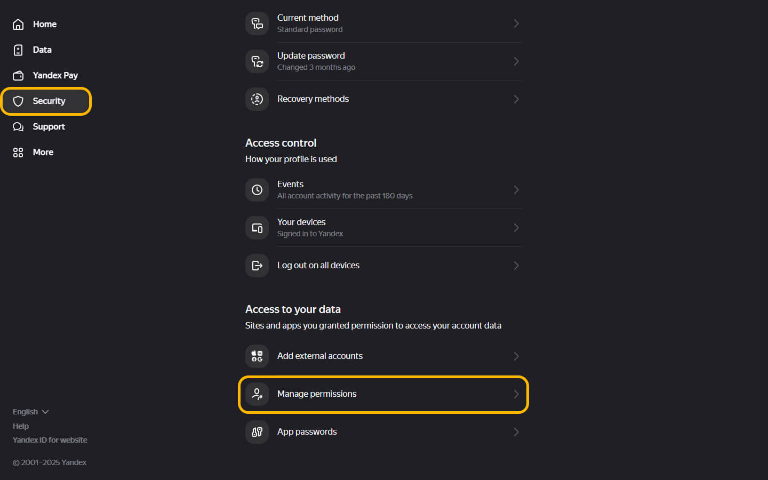Click the Events clock icon
Image resolution: width=768 pixels, height=480 pixels.
tap(257, 190)
